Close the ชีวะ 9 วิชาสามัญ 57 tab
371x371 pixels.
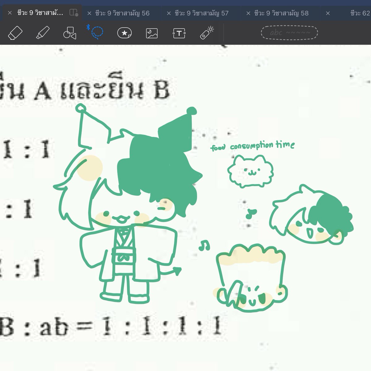coord(169,13)
